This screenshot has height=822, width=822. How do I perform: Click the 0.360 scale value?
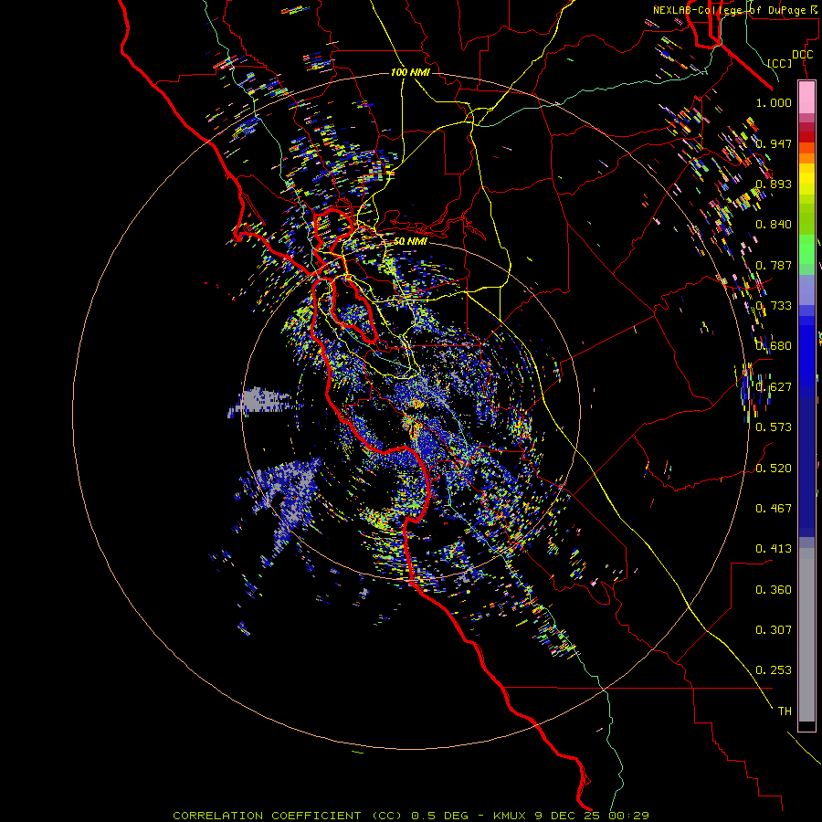(x=774, y=590)
